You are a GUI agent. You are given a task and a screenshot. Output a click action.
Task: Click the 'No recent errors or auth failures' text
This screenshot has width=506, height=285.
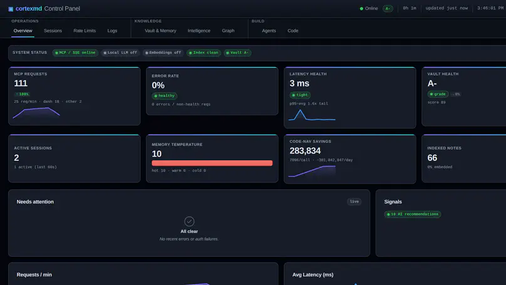tap(188, 239)
